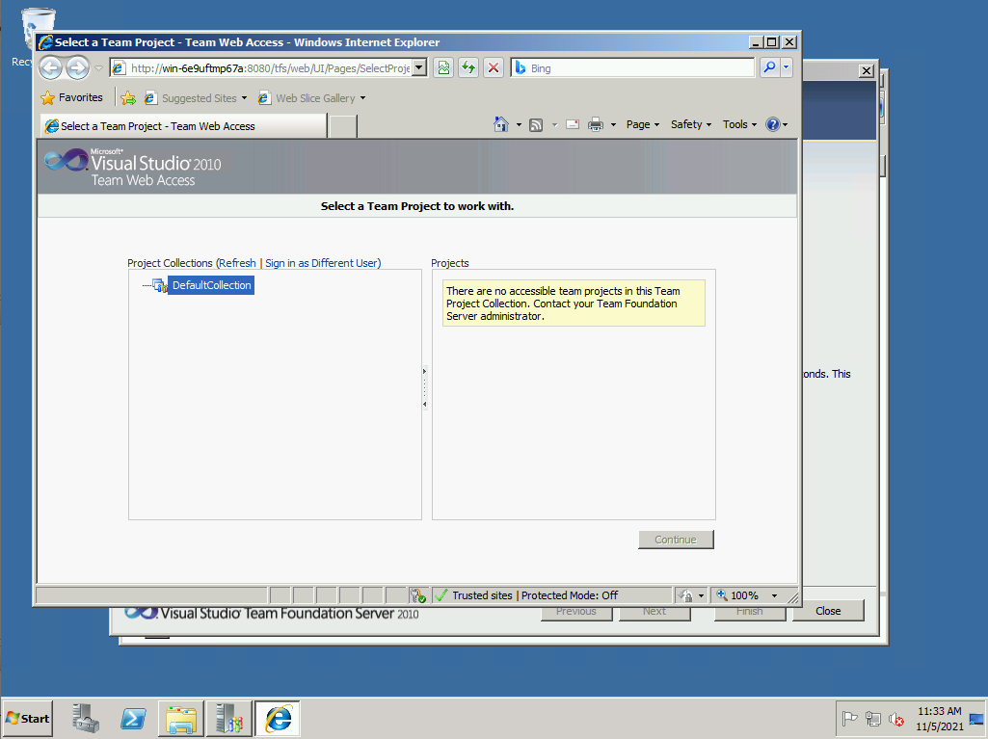Click the Stop loading icon
This screenshot has height=739, width=988.
494,67
